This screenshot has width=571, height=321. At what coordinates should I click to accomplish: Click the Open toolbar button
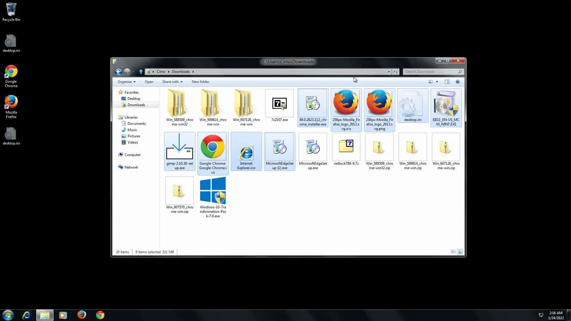(x=149, y=82)
